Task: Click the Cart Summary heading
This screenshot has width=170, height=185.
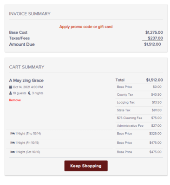Action: (x=26, y=67)
